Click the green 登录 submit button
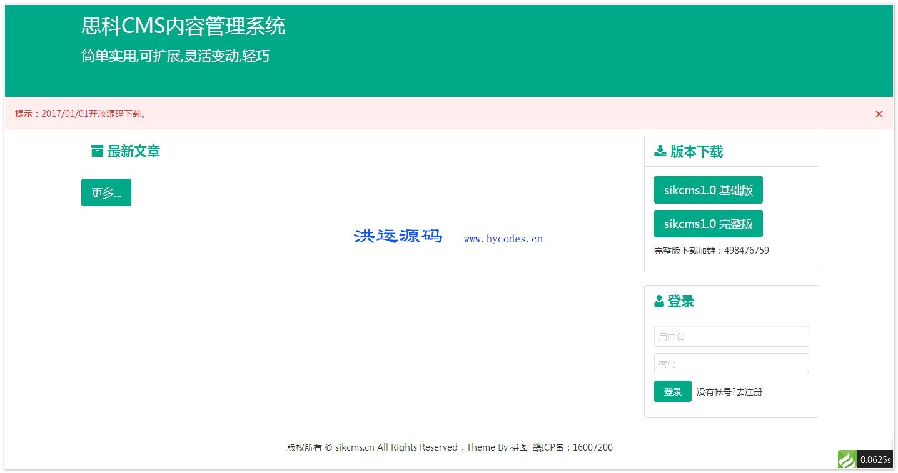The width and height of the screenshot is (898, 473). (673, 391)
